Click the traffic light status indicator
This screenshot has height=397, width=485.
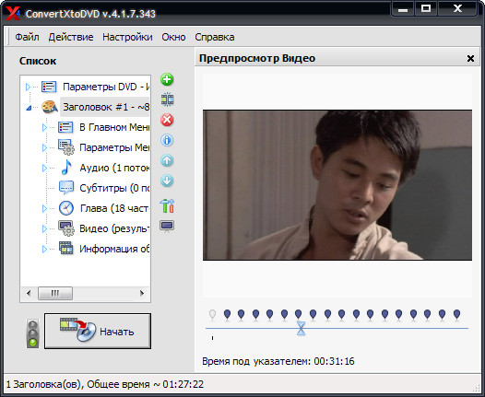pos(33,333)
